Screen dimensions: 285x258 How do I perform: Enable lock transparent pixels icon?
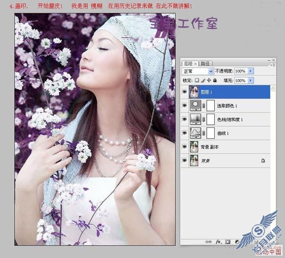click(x=197, y=80)
